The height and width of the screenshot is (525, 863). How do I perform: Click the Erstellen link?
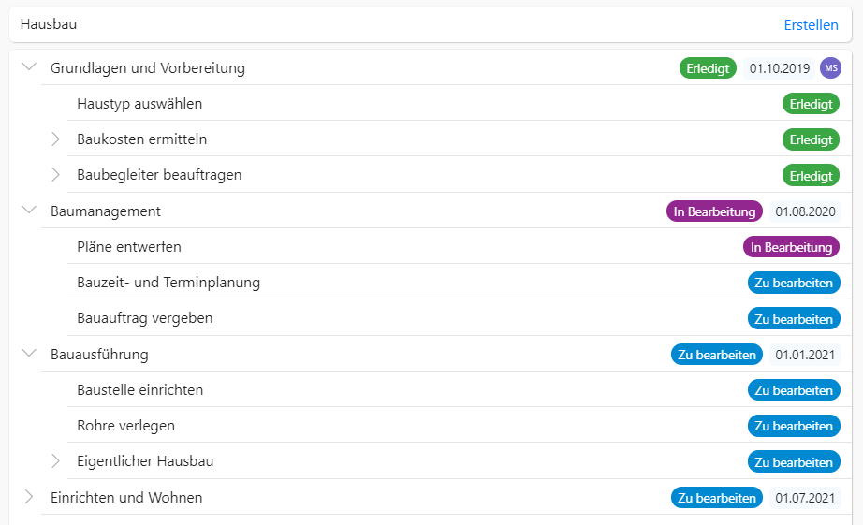coord(811,24)
